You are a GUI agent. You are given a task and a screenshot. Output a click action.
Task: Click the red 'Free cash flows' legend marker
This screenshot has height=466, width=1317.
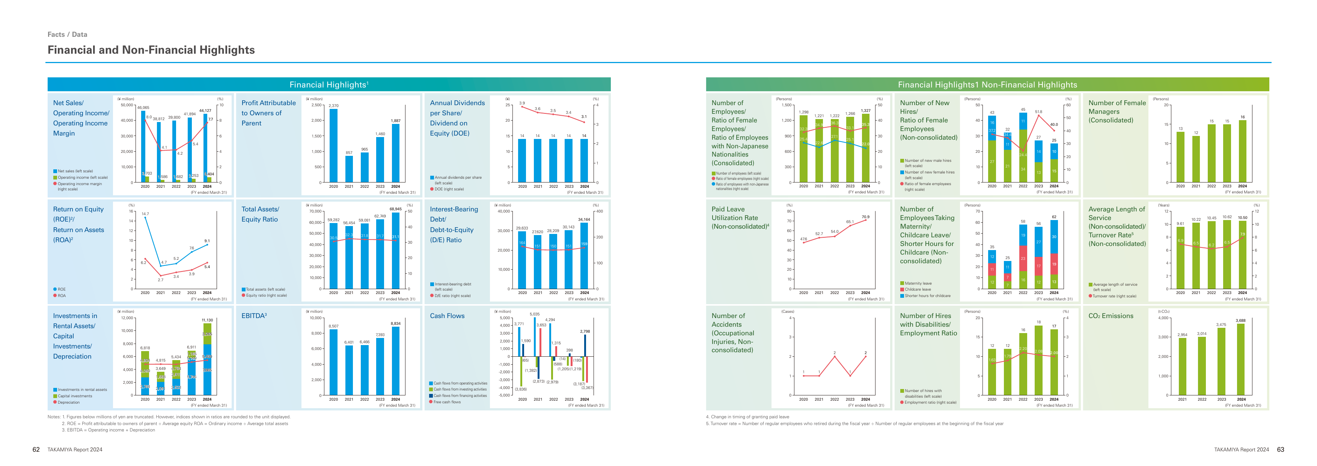431,402
